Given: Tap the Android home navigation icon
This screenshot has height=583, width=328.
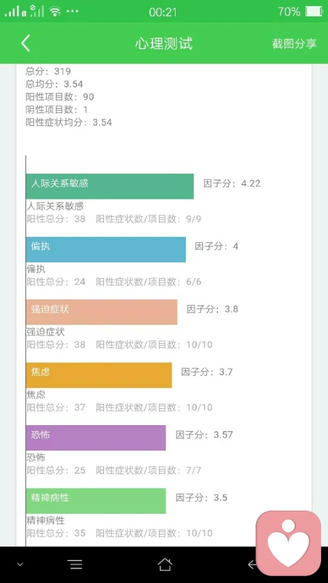Looking at the screenshot, I should point(165,565).
